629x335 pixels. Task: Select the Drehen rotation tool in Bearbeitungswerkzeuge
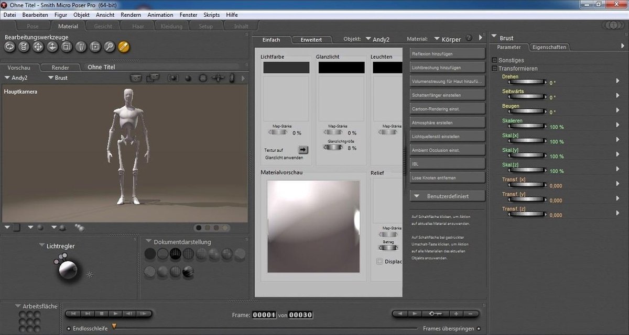click(x=9, y=47)
